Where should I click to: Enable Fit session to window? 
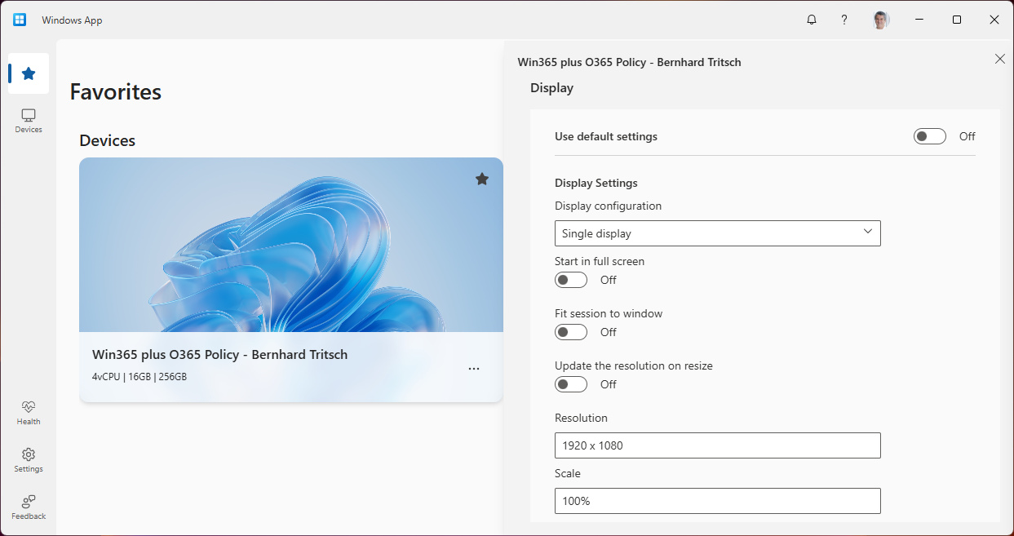570,331
